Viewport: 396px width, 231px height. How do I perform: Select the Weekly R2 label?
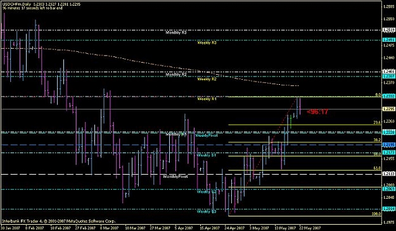(207, 79)
